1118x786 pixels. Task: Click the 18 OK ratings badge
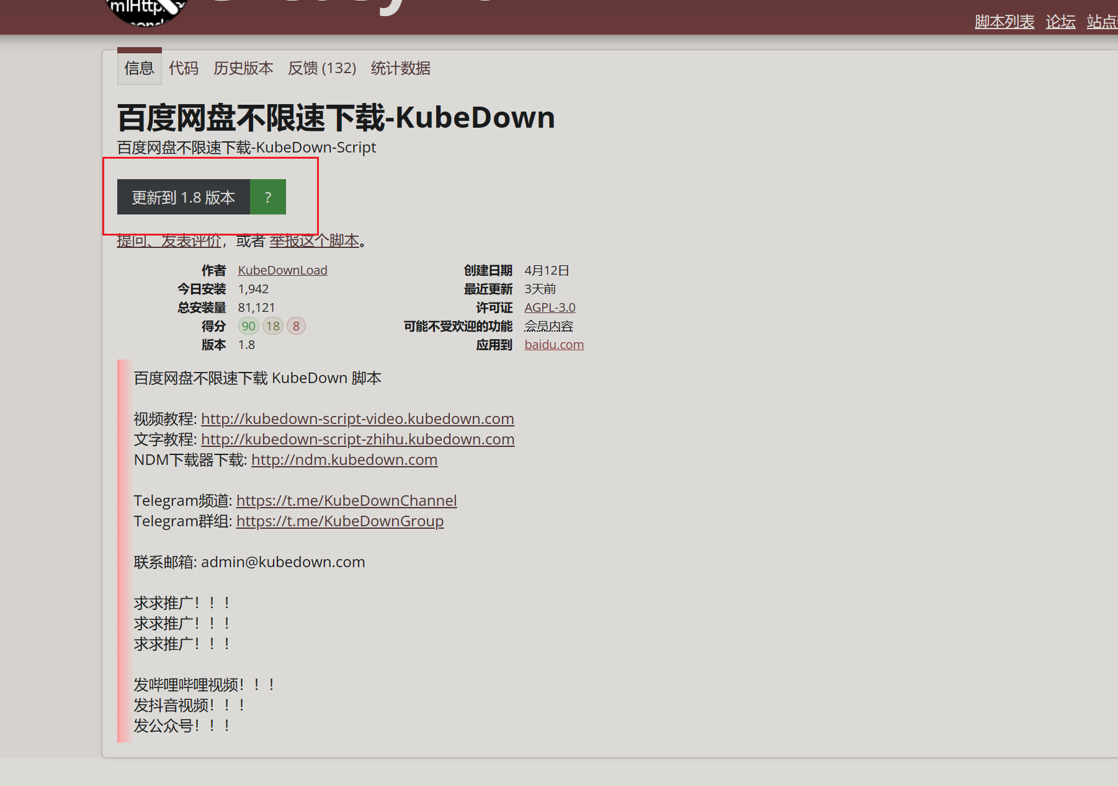[x=273, y=326]
